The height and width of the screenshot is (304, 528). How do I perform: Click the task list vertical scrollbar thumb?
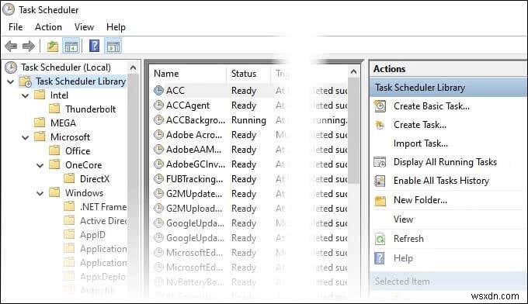tap(353, 130)
